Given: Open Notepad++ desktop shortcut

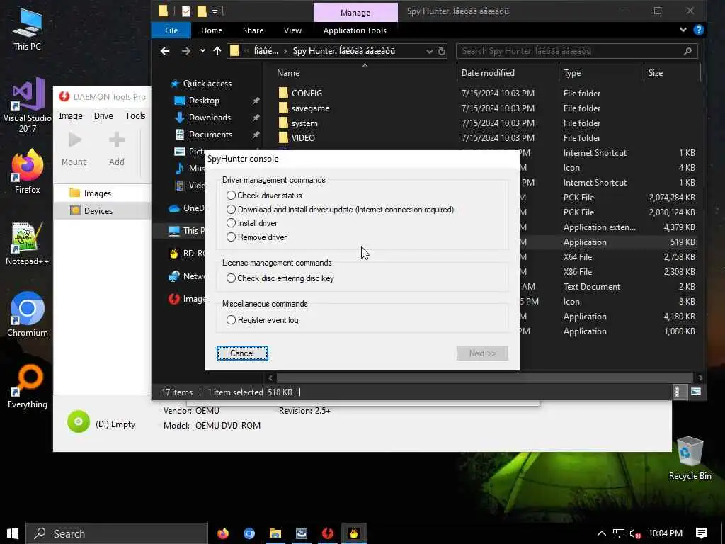Looking at the screenshot, I should point(28,244).
